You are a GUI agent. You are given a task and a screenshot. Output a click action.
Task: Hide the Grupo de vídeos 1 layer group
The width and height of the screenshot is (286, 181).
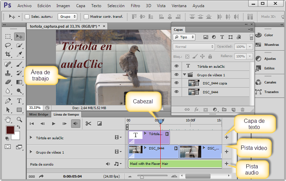[x=176, y=75]
